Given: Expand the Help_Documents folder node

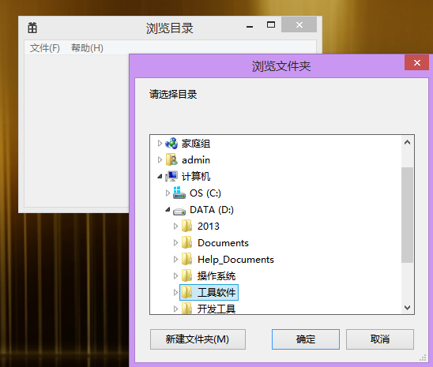Looking at the screenshot, I should pyautogui.click(x=175, y=259).
